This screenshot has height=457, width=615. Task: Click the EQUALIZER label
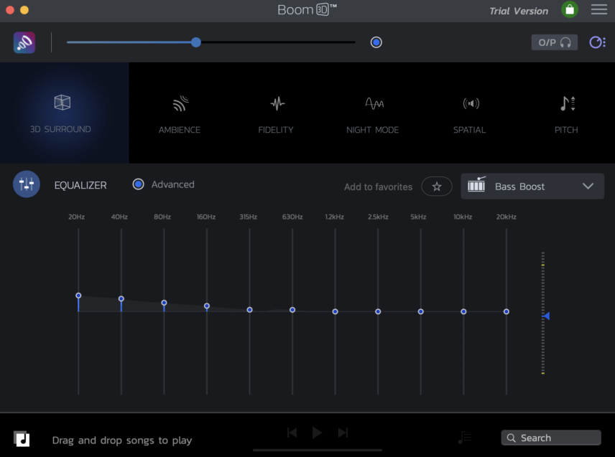coord(80,185)
